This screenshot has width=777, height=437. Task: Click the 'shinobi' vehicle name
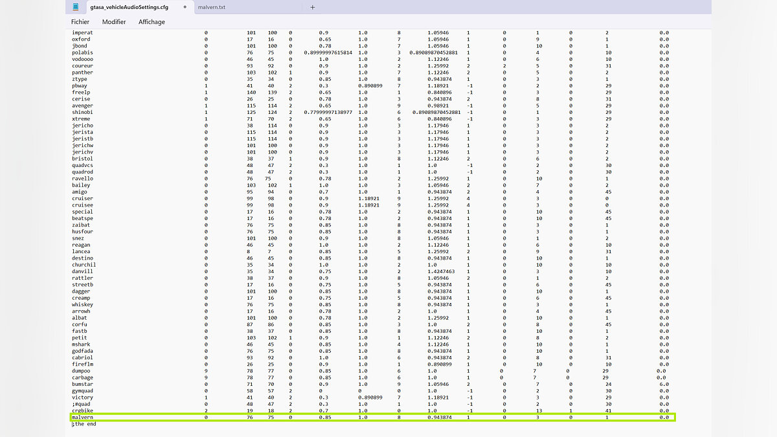[x=82, y=112]
